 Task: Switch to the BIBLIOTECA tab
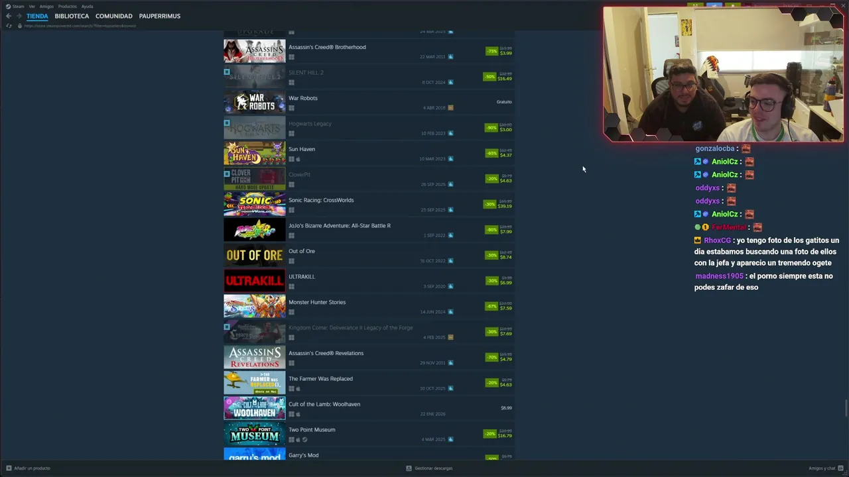(x=72, y=16)
